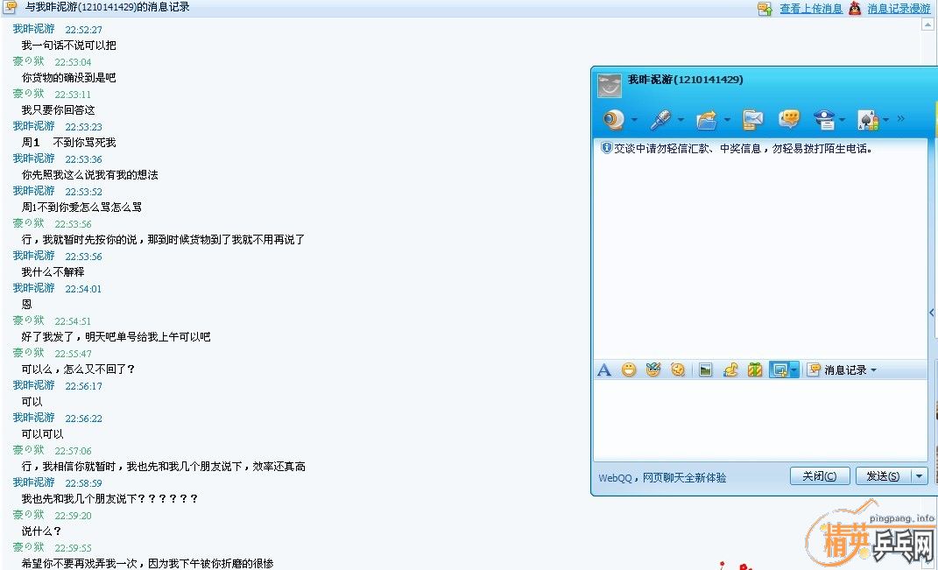Insert a picture with landscape image icon
938x570 pixels.
coord(705,370)
